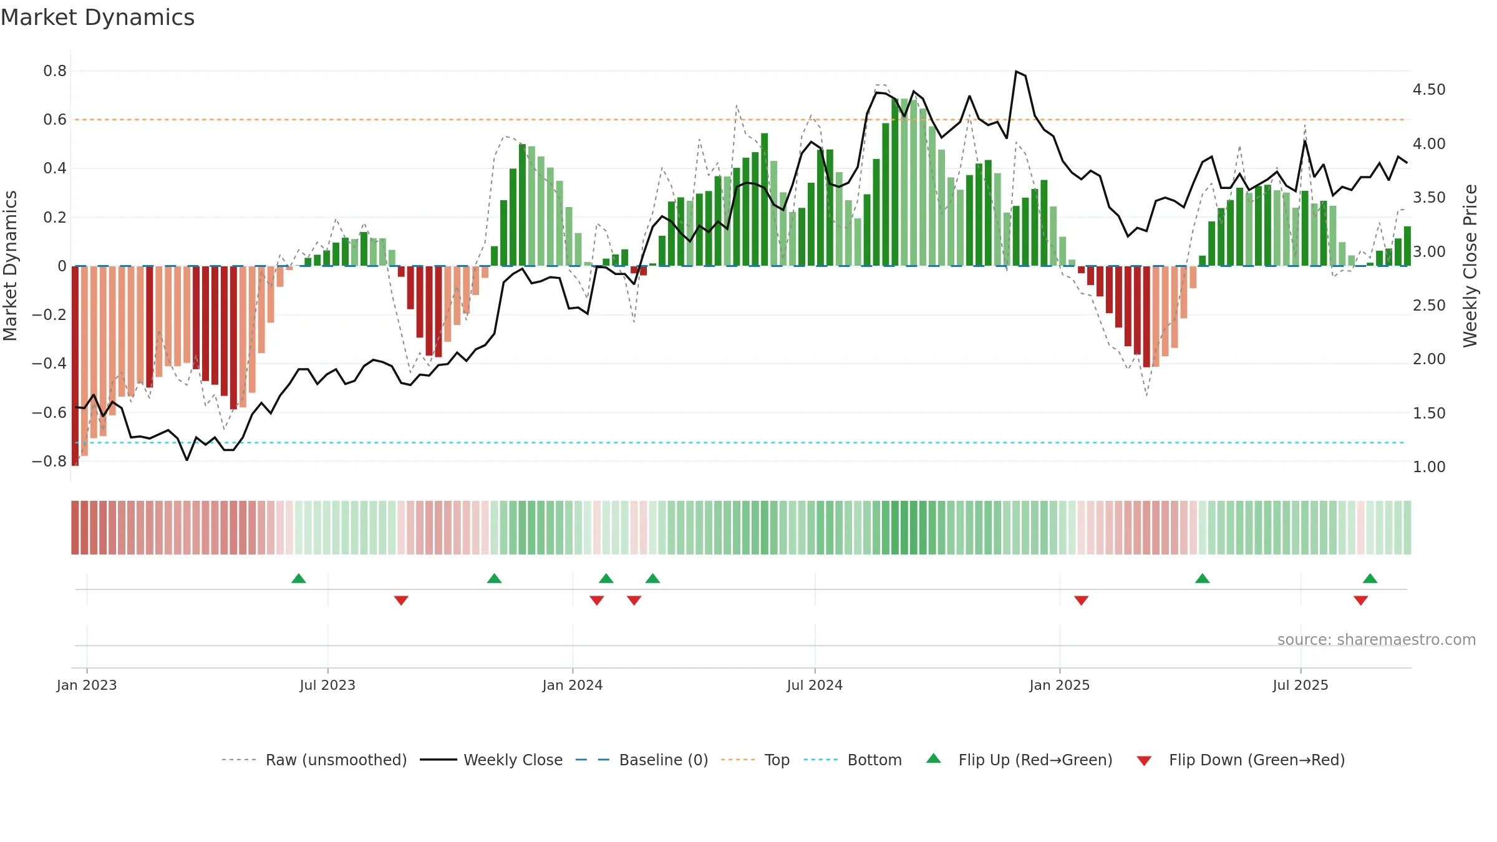Toggle the Bottom legend entry
Viewport: 1497px width, 842px height.
tap(853, 760)
